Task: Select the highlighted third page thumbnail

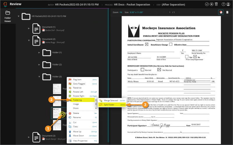Action: [x=57, y=113]
